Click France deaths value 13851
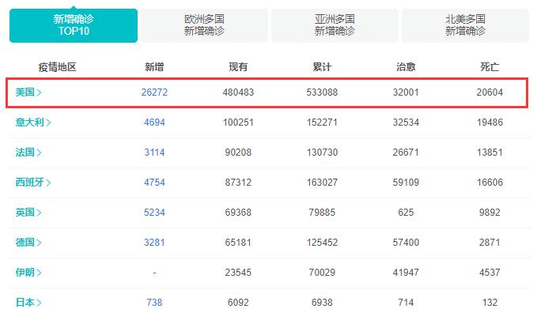 [490, 153]
